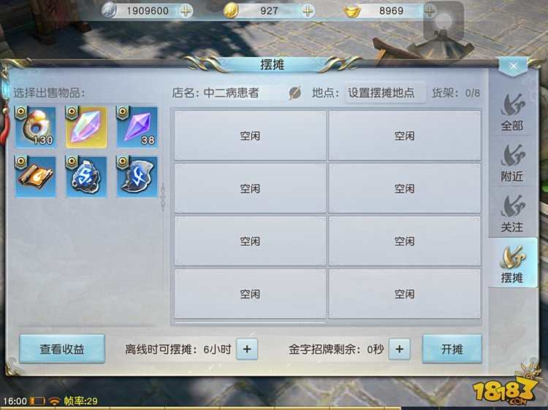Viewport: 548px width, 410px height.
Task: Switch to the 附近 tab
Action: (x=512, y=163)
